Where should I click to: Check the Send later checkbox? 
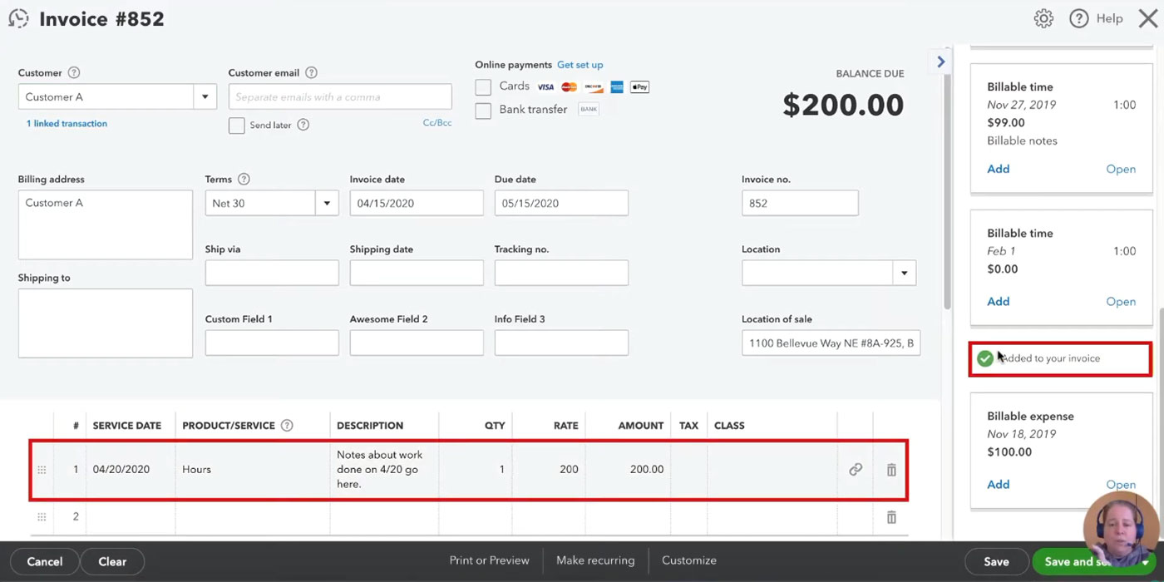tap(237, 126)
